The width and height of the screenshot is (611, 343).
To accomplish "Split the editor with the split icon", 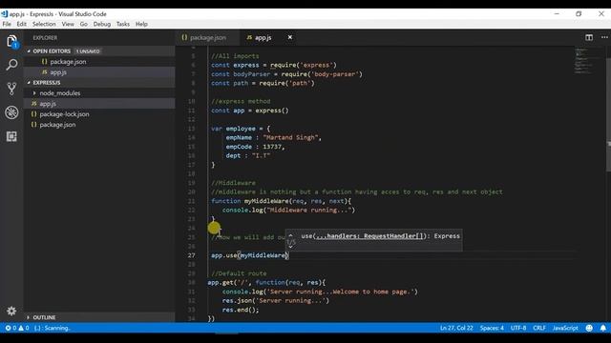I will [x=589, y=37].
